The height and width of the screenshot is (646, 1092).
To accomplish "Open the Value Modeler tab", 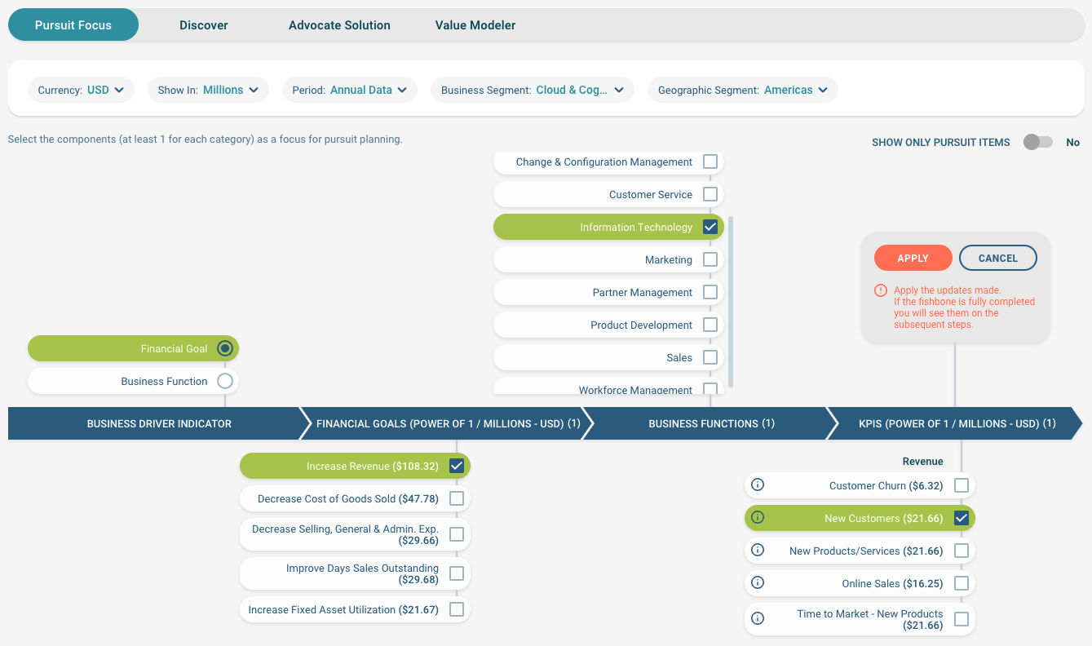I will point(475,25).
